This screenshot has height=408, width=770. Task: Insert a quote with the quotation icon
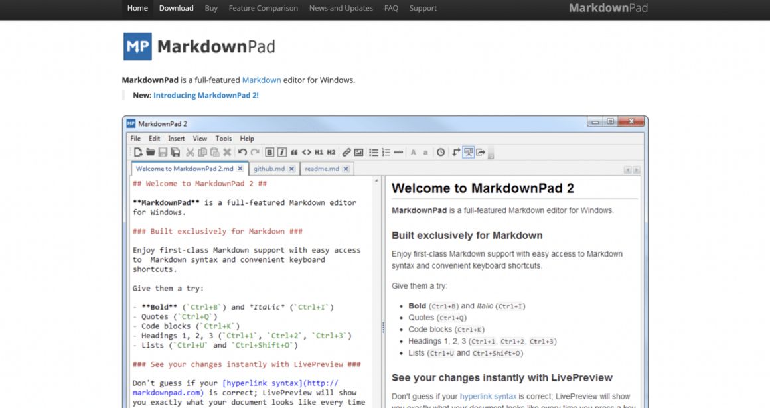point(294,152)
